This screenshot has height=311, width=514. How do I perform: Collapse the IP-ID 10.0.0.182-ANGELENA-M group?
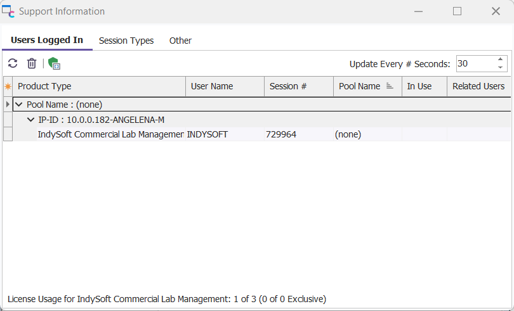pos(30,120)
